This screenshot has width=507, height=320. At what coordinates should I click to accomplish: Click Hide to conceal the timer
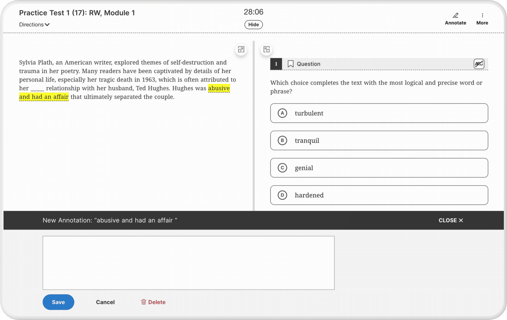253,24
